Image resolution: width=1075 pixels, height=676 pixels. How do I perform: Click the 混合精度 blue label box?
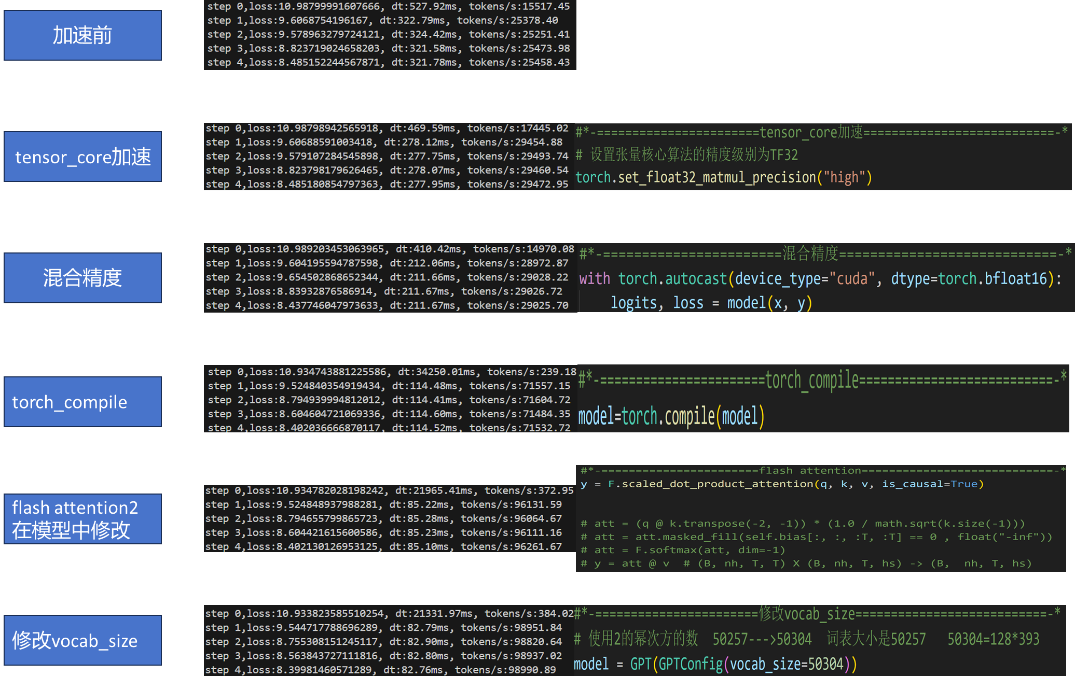82,278
